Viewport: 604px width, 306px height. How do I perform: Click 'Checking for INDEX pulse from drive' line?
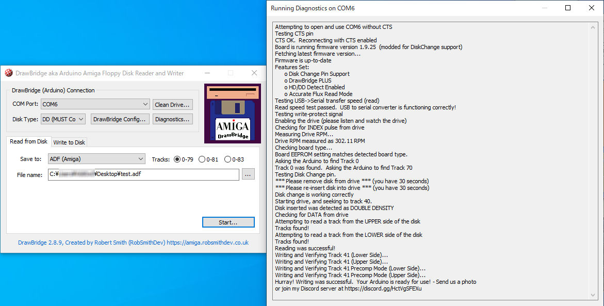(x=319, y=127)
